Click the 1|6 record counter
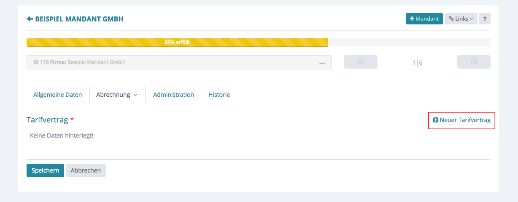This screenshot has height=202, width=518. click(417, 63)
